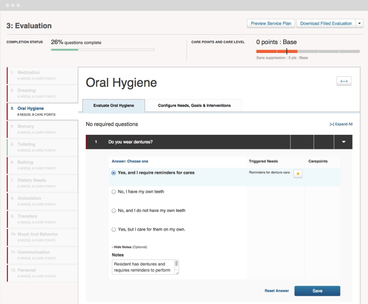This screenshot has width=368, height=304.
Task: Click the star icon beside Reminders for denture care
Action: (x=298, y=174)
